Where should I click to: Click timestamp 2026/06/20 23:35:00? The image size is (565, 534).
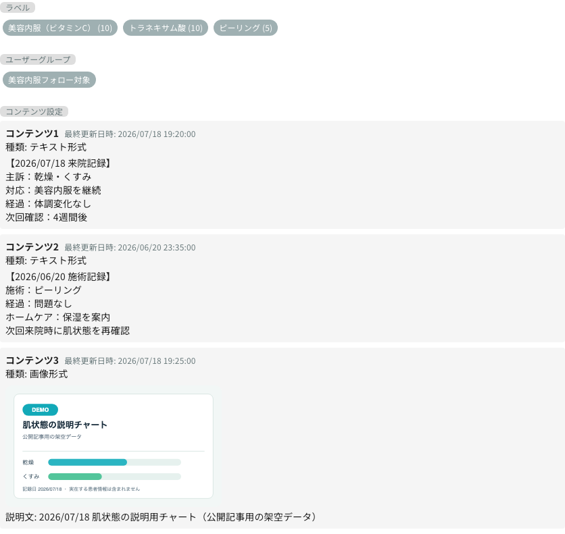pos(157,248)
